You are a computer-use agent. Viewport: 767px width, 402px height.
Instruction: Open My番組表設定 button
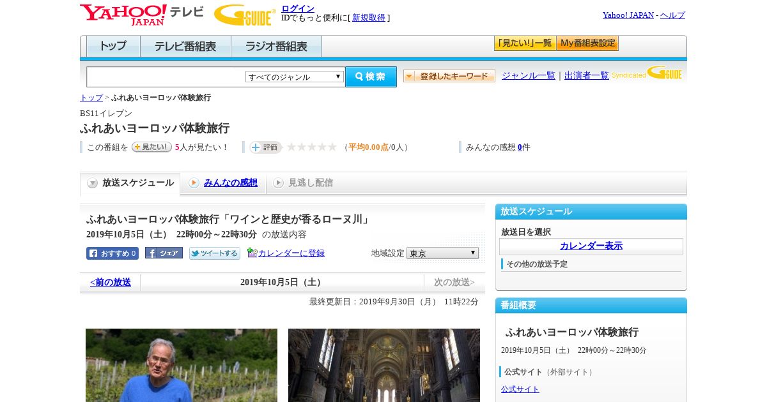[587, 43]
